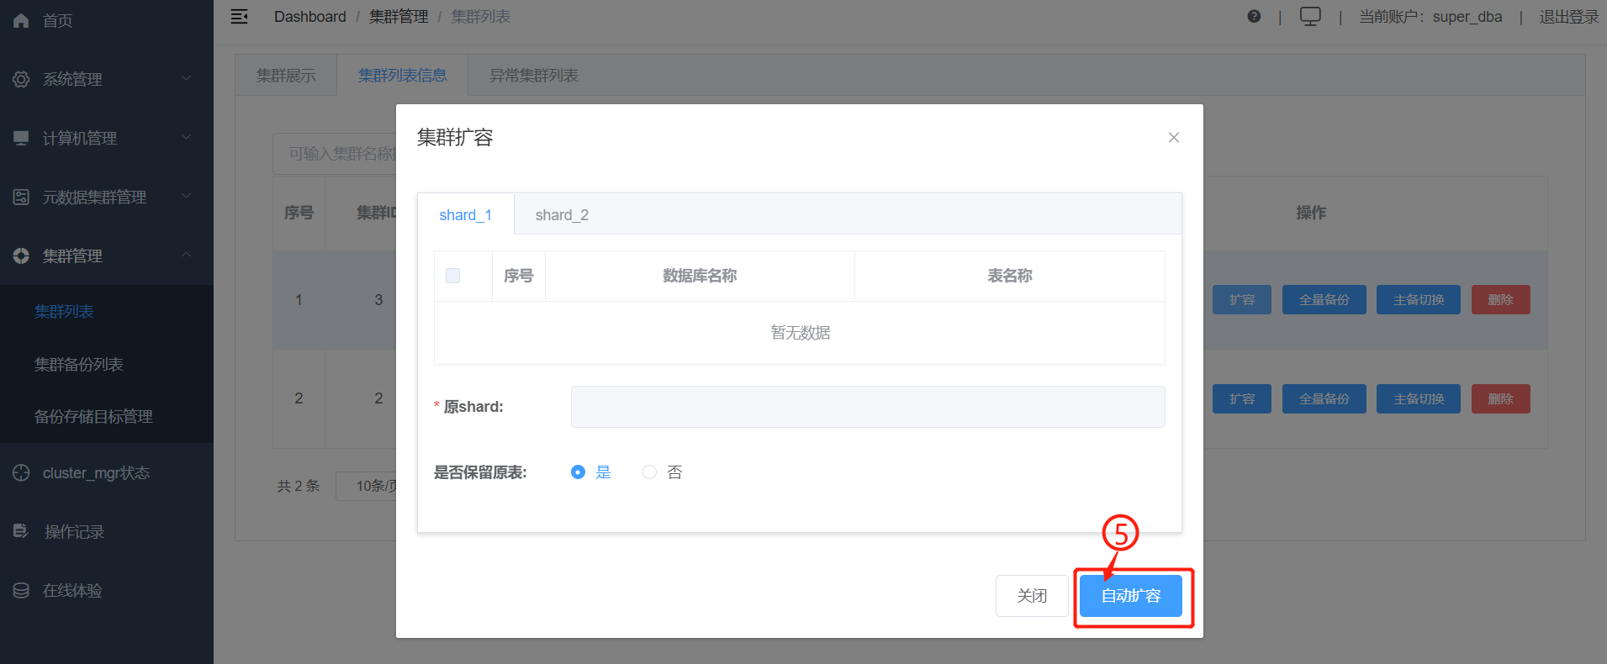The image size is (1607, 664).
Task: Expand the 计算机管理 menu chevron
Action: click(187, 137)
